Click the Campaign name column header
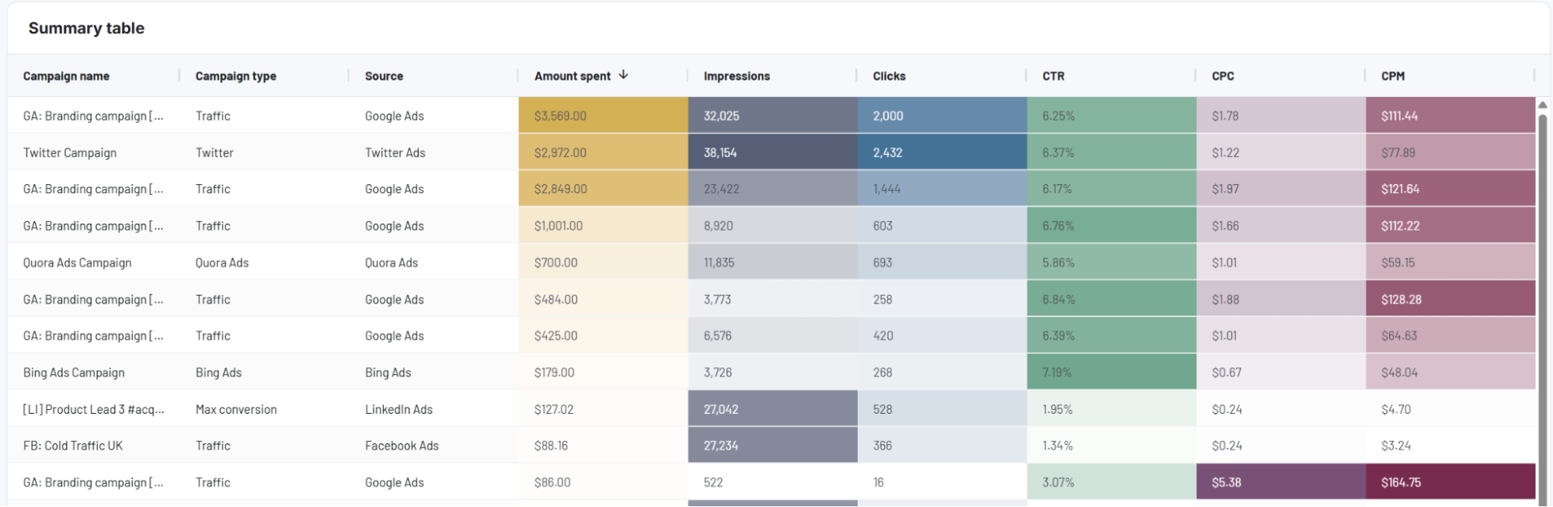The height and width of the screenshot is (507, 1553). 93,76
